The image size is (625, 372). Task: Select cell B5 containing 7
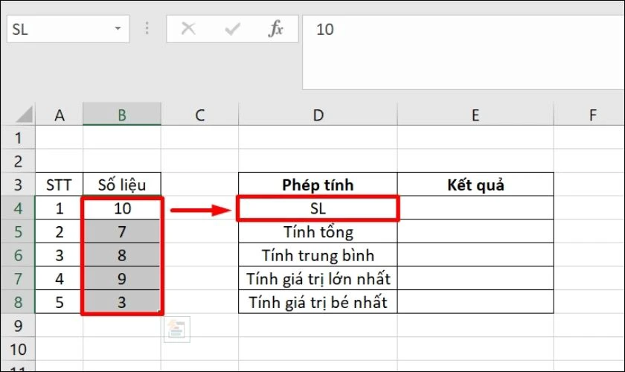coord(122,231)
